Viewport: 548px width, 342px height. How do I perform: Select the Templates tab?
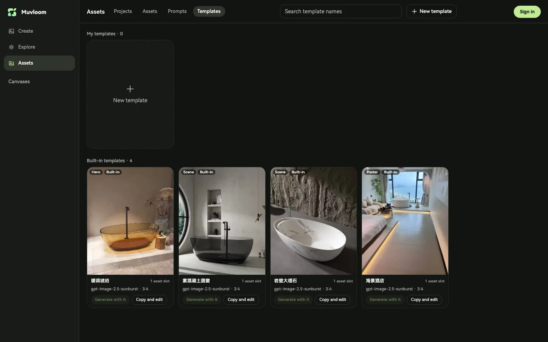[209, 11]
